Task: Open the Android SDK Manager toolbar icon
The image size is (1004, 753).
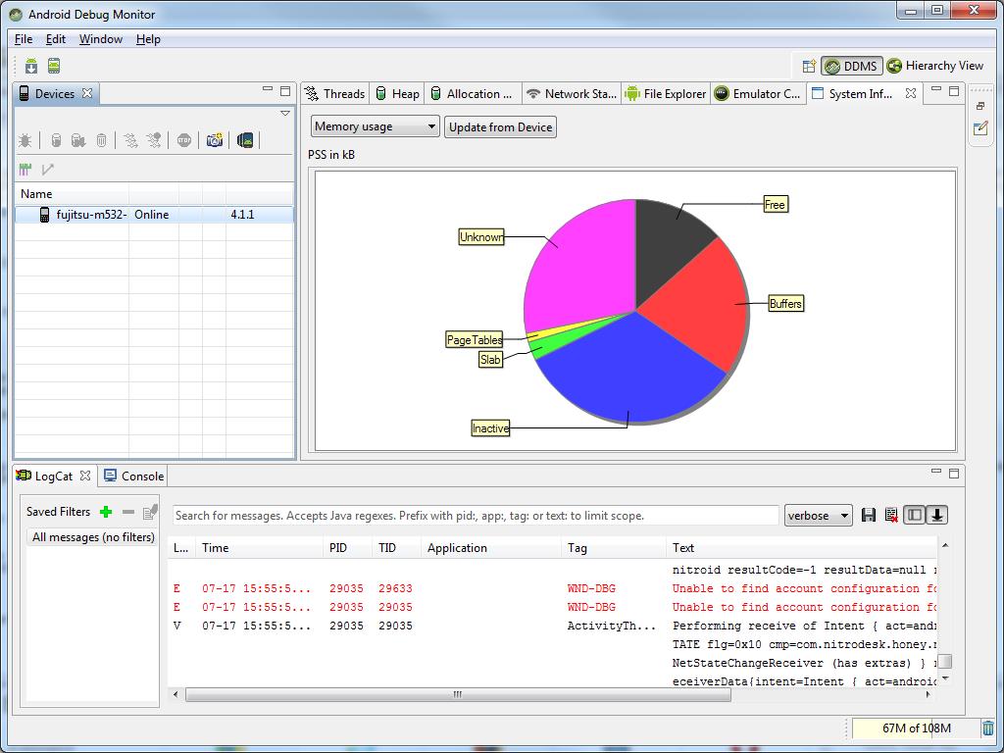Action: point(31,66)
